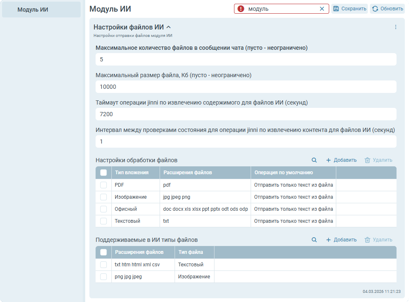Open the three-dot menu of Настройки файлов ИИ

click(396, 27)
